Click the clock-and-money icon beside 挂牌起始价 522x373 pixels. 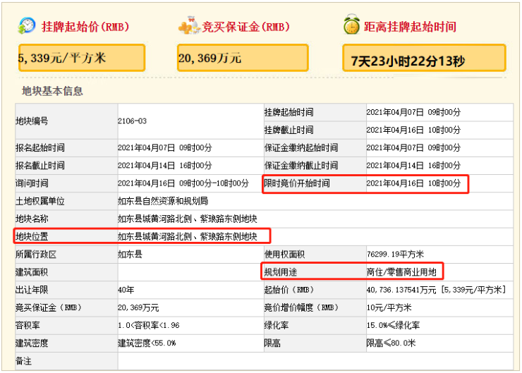[x=26, y=25]
